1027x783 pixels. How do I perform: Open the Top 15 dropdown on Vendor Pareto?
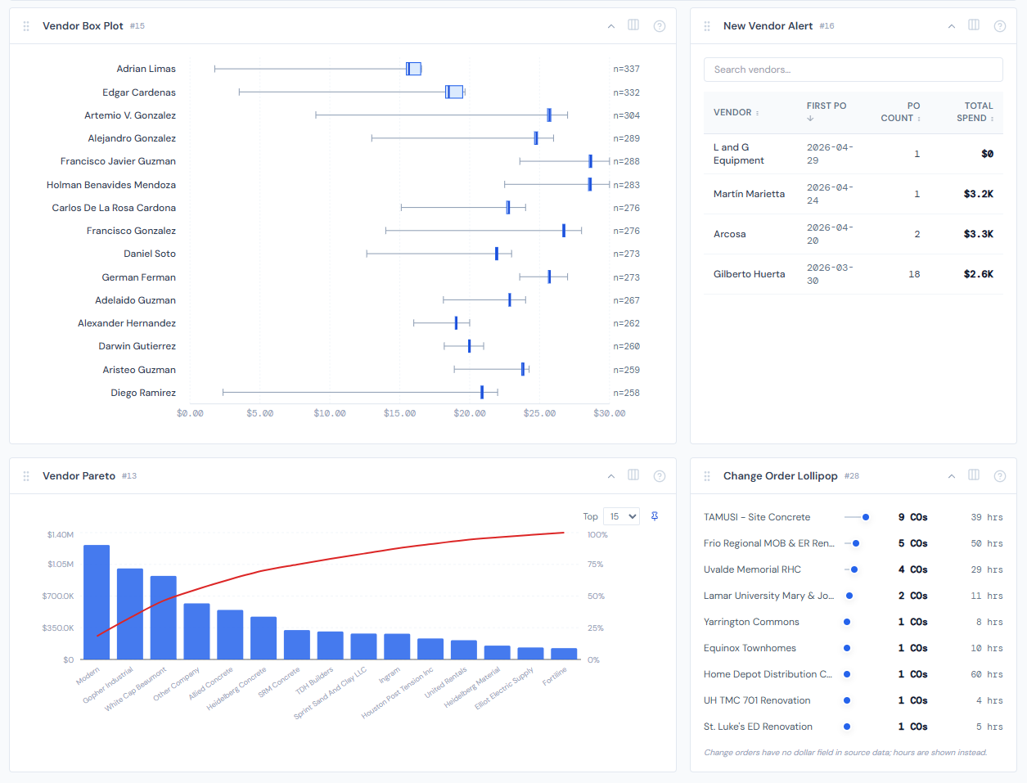tap(621, 516)
